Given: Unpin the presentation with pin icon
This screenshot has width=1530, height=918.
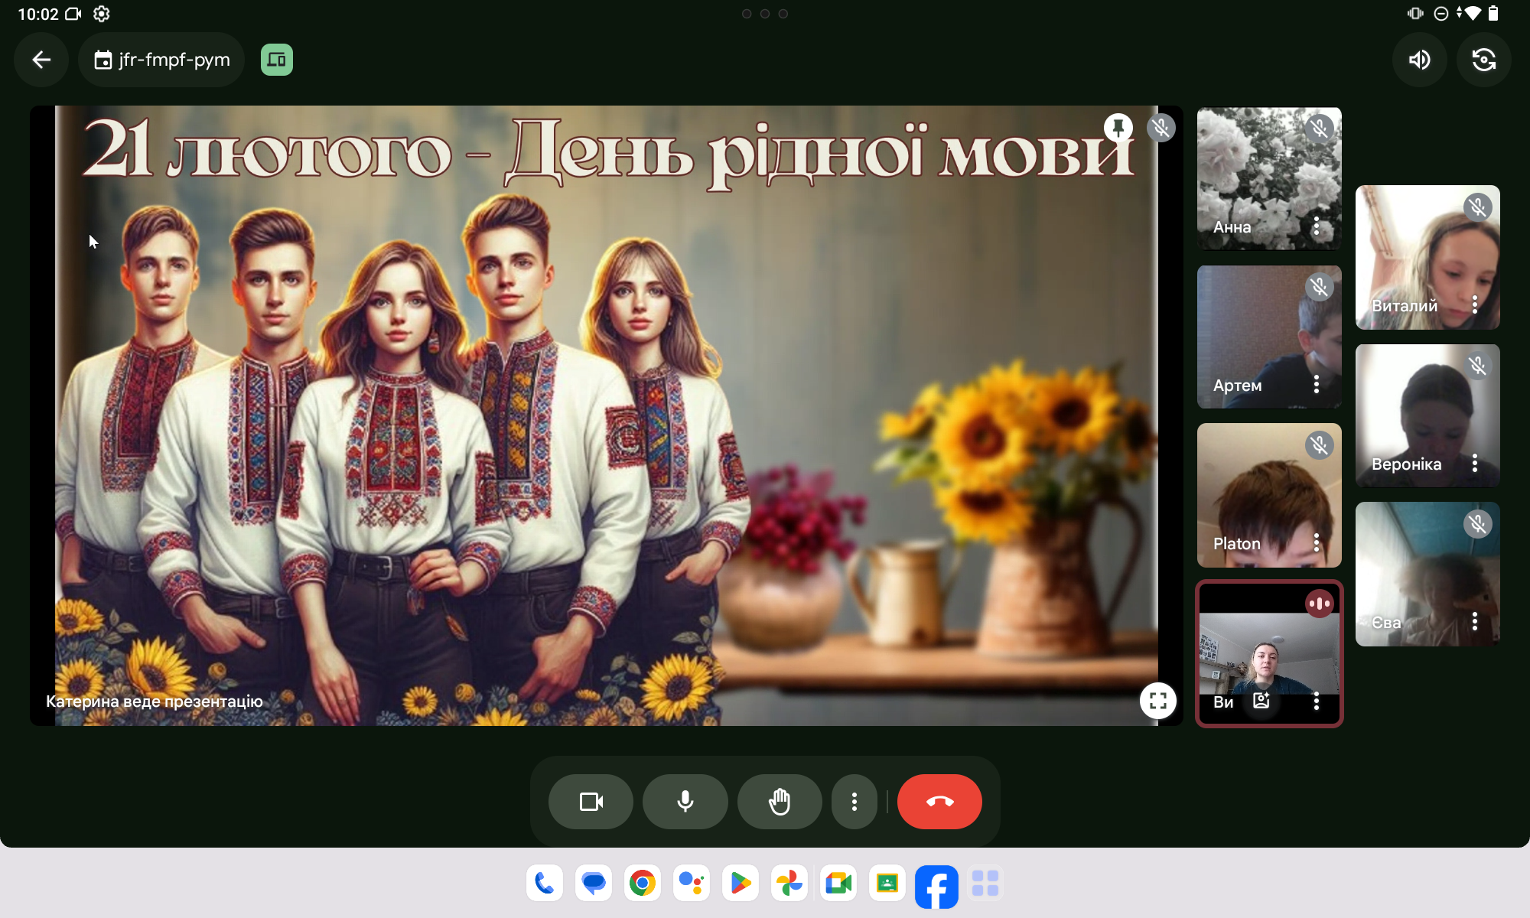Looking at the screenshot, I should point(1118,127).
